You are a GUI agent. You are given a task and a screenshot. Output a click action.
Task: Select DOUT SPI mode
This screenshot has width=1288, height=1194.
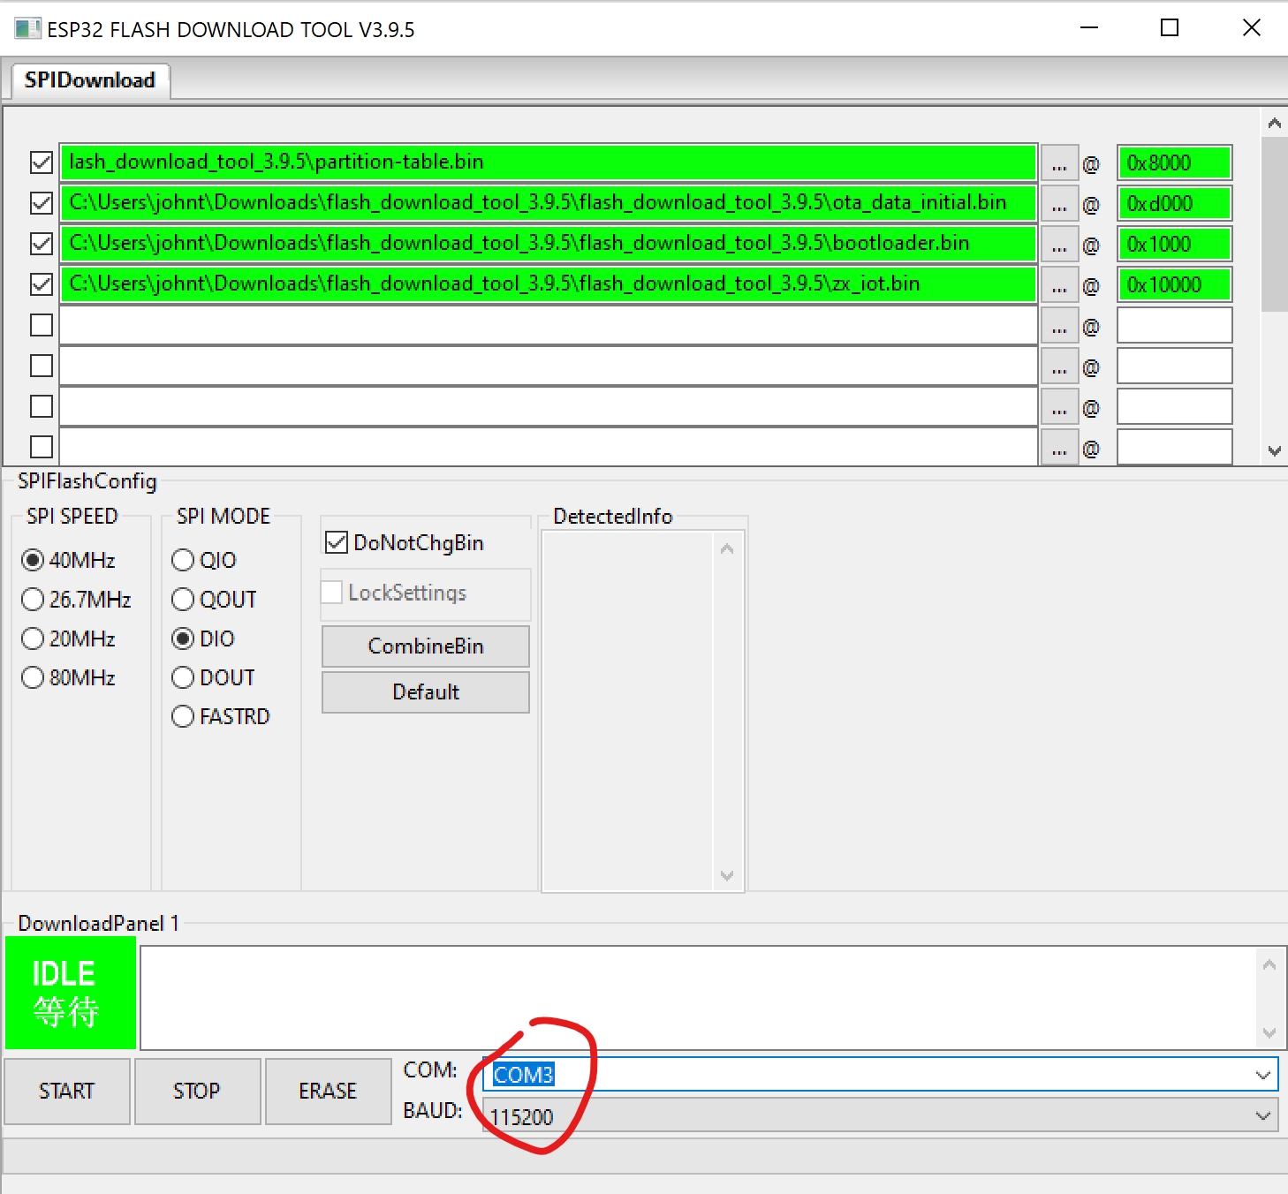click(x=183, y=677)
